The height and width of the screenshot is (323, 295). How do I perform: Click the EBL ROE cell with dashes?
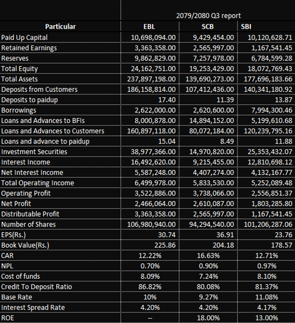[x=150, y=318]
